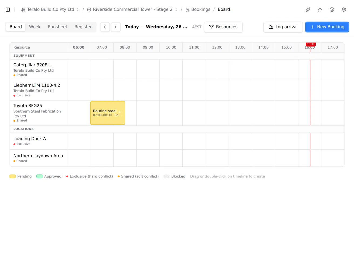
Task: Click the Pending legend label
Action: pyautogui.click(x=25, y=176)
